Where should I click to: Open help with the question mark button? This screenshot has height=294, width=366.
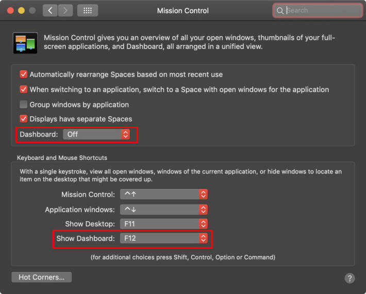(350, 278)
